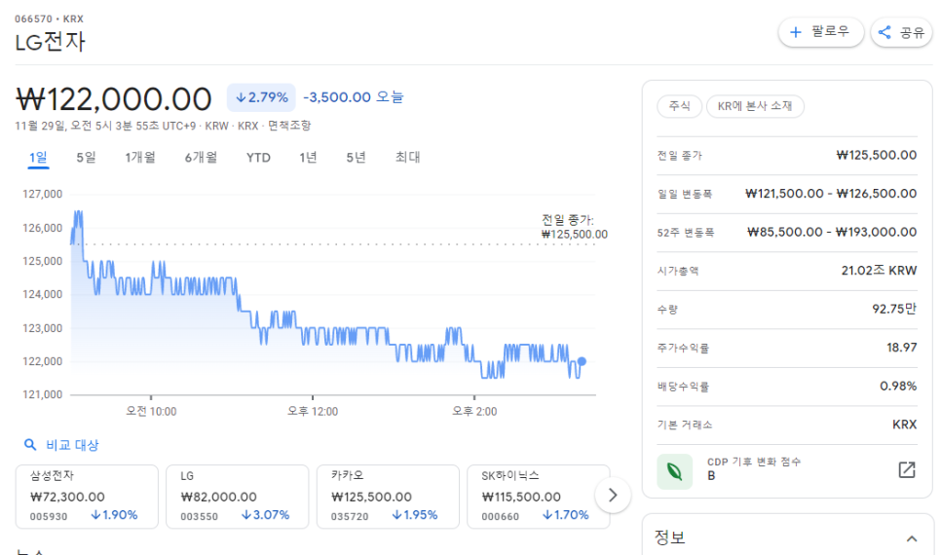The image size is (941, 555).
Task: Click the 전일 종가 value ₩125,500.00 in panel
Action: coord(876,155)
